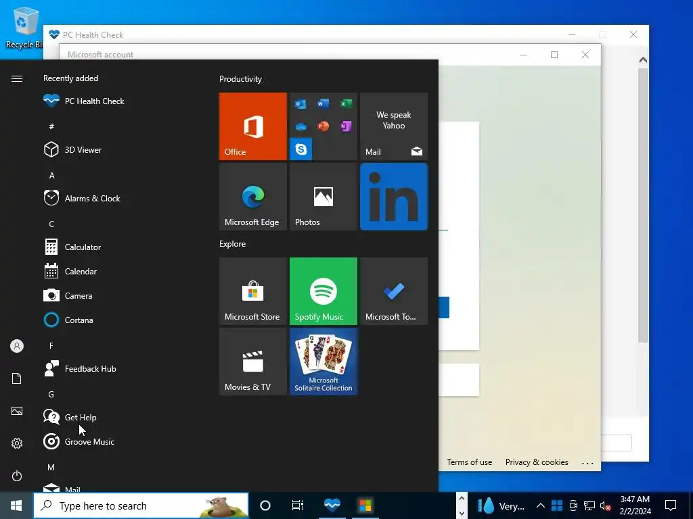Viewport: 693px width, 519px height.
Task: Open the Action Center notifications icon
Action: tap(671, 505)
